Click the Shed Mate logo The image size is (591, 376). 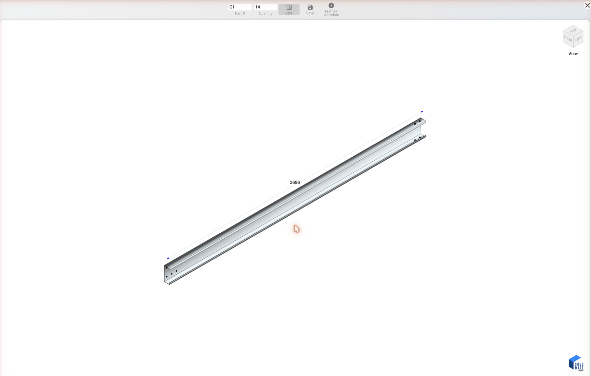576,363
